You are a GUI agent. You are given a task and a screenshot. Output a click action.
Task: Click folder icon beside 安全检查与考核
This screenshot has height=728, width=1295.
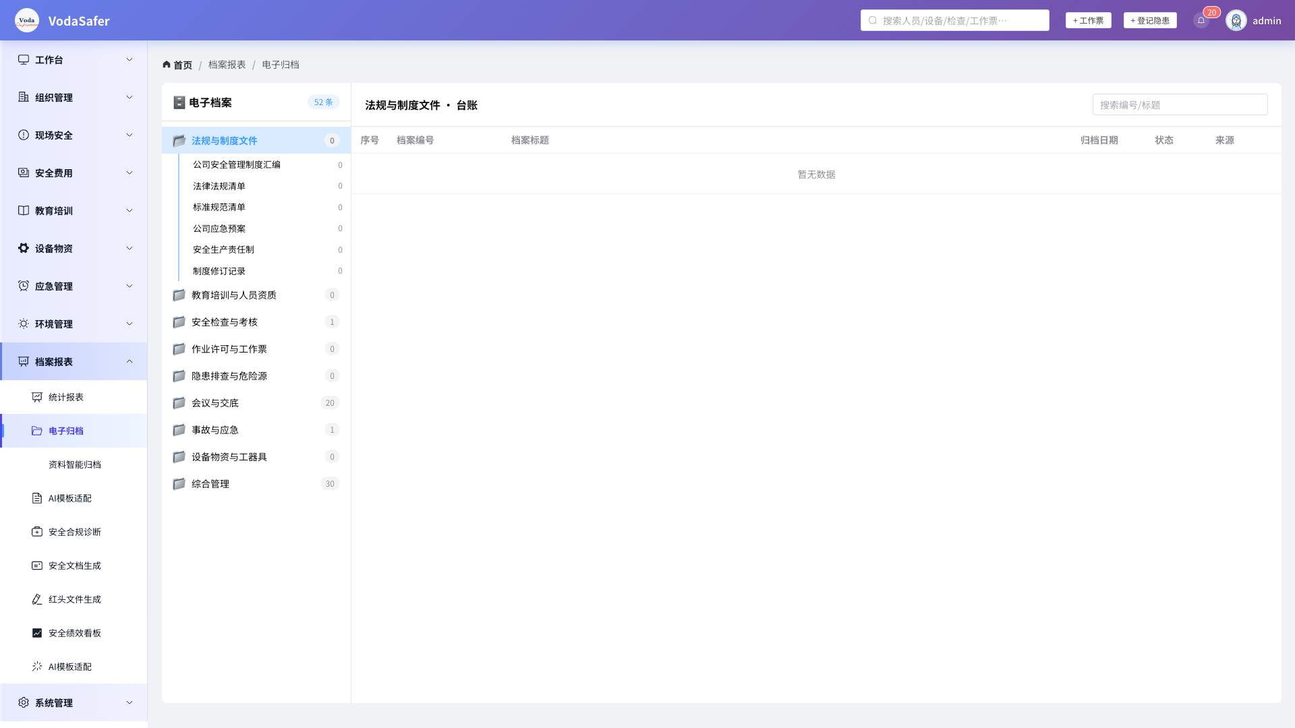click(x=179, y=322)
